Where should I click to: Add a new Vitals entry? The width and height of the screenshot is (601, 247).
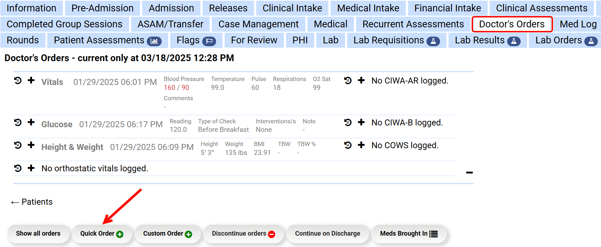tap(31, 80)
